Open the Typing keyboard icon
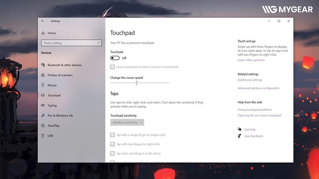The image size is (319, 179). (x=43, y=105)
